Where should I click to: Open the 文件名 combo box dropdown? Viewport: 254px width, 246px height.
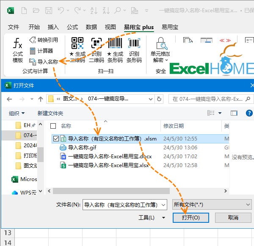pyautogui.click(x=163, y=205)
